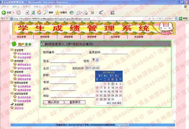Image resolution: width=189 pixels, height=129 pixels.
Task: Click the 生日 date input box
Action: 58,68
